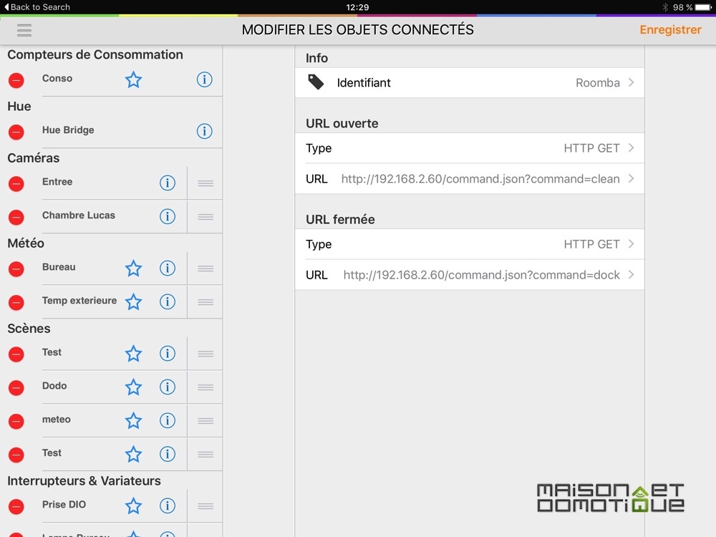Click the Bluetooth icon in status bar

point(665,7)
